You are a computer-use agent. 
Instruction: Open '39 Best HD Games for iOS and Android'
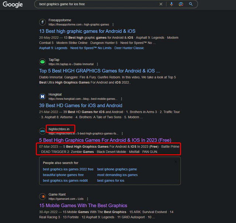81,105
